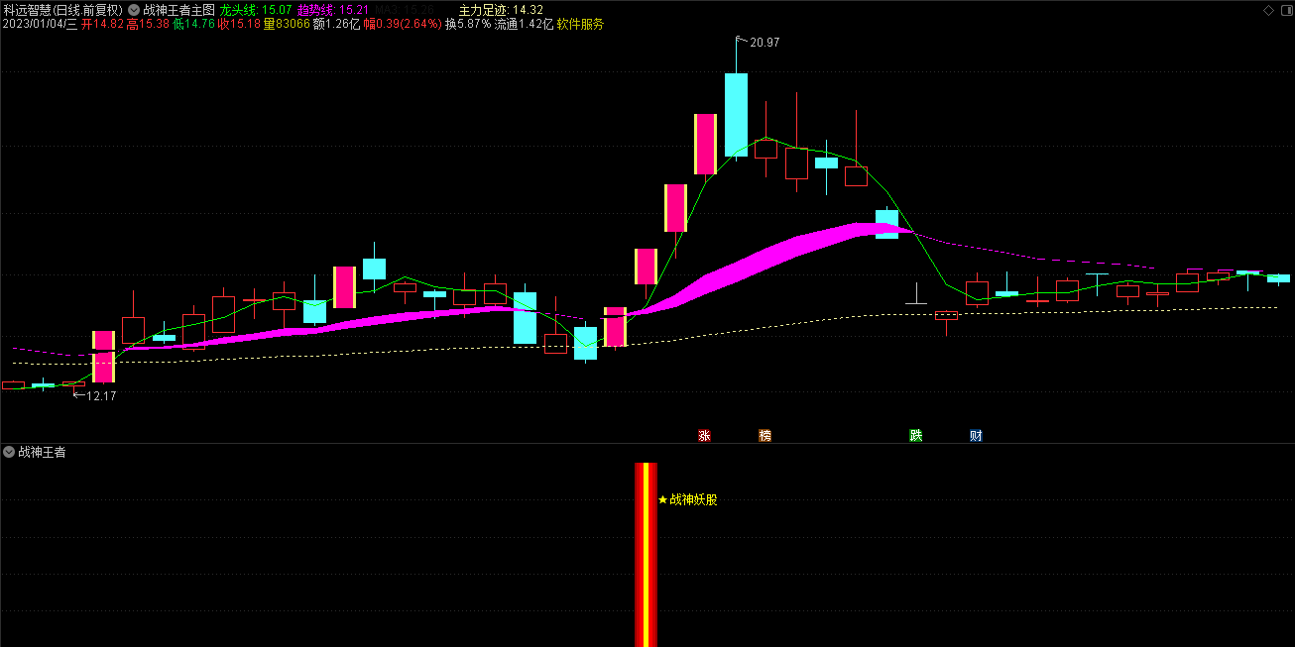The image size is (1295, 647).
Task: Click the 科远智慧 stock name
Action: (x=27, y=10)
